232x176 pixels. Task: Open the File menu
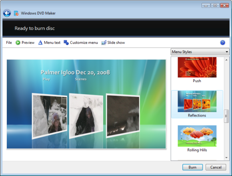pyautogui.click(x=9, y=43)
